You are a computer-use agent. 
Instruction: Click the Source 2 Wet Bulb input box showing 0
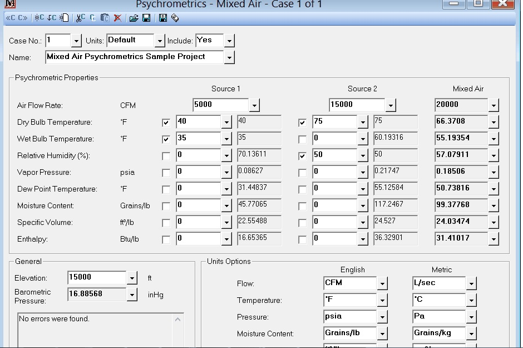[x=335, y=139]
